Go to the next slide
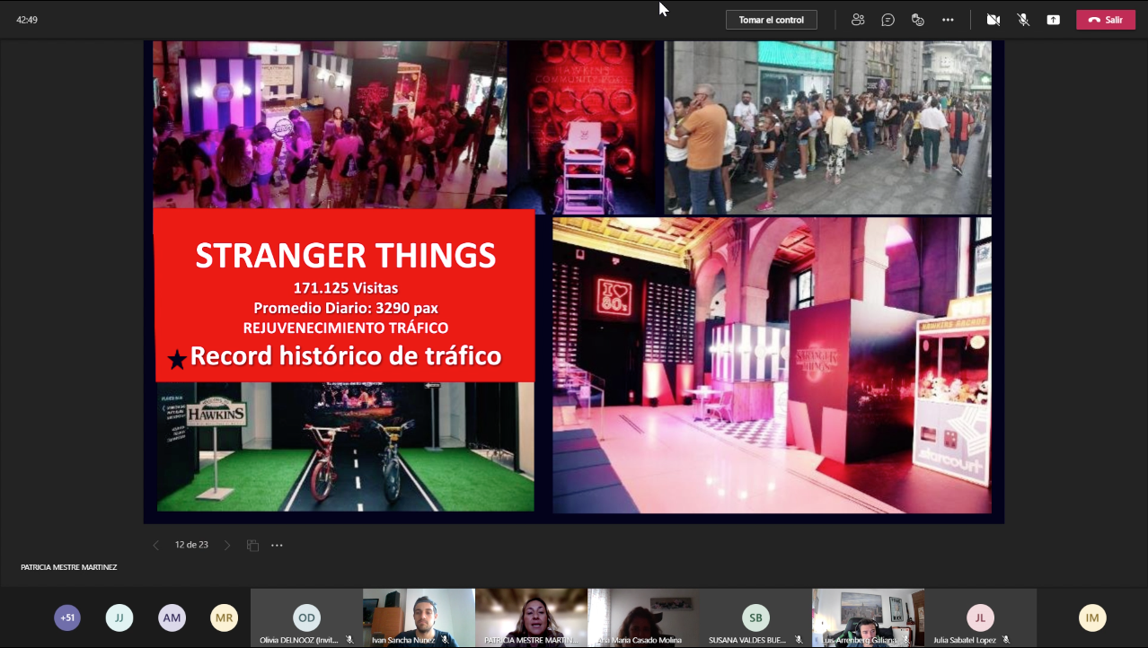The width and height of the screenshot is (1148, 648). tap(226, 545)
